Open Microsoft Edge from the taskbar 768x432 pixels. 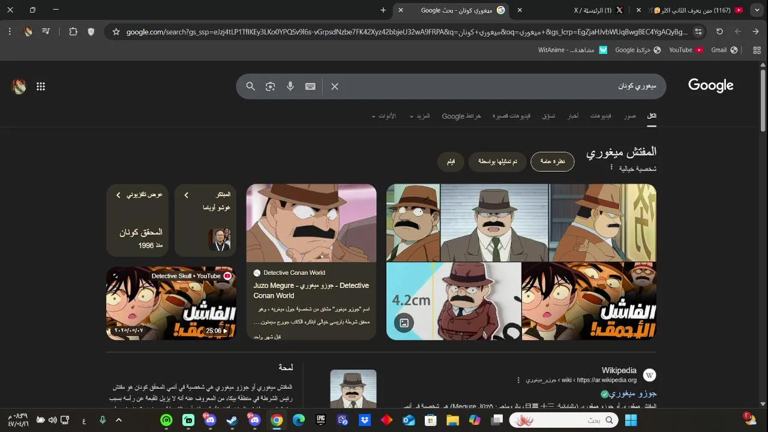[x=299, y=421]
